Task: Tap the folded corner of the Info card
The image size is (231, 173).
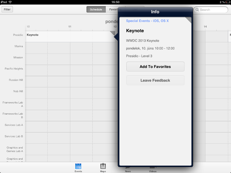Action: click(188, 20)
